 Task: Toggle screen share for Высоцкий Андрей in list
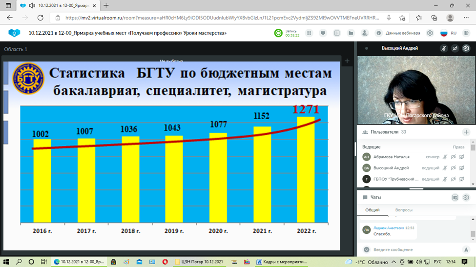point(462,168)
